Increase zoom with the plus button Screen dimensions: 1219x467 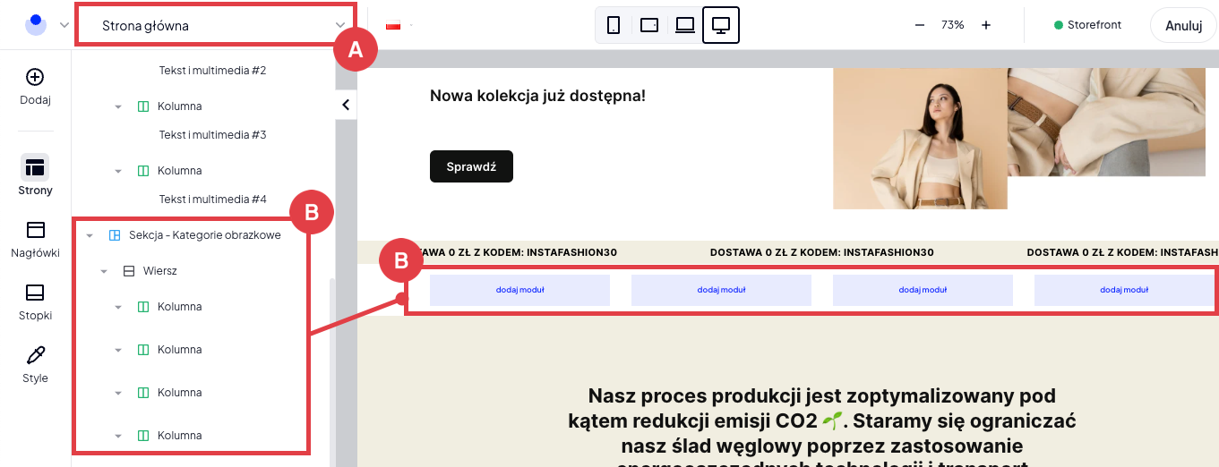click(x=986, y=25)
